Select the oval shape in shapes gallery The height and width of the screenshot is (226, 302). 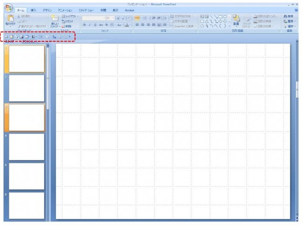click(x=225, y=17)
